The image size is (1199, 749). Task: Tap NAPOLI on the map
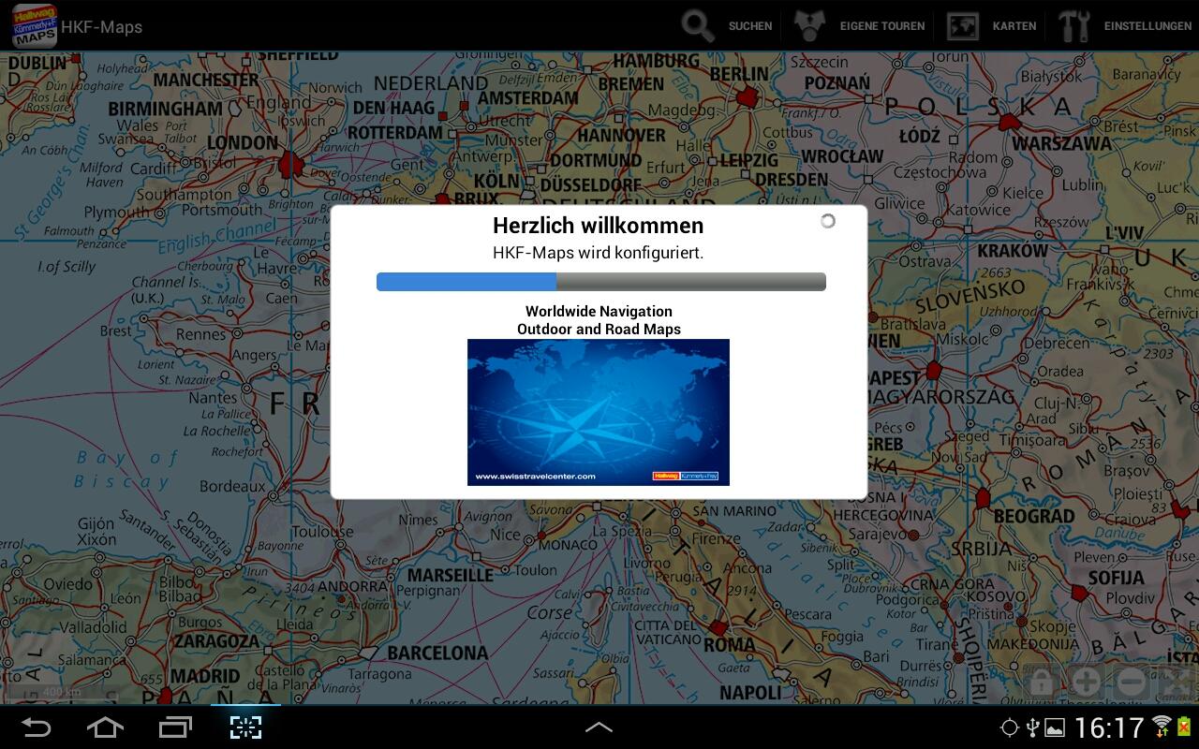750,693
